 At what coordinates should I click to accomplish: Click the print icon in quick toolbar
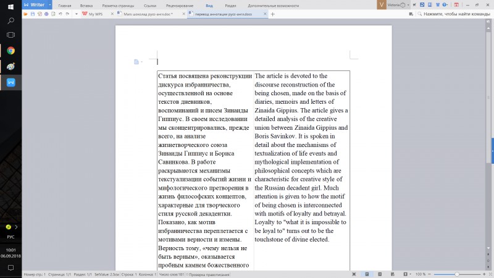(46, 14)
